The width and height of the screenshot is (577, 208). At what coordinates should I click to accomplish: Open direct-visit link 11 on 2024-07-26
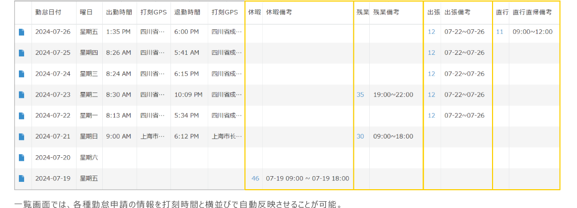pos(500,32)
